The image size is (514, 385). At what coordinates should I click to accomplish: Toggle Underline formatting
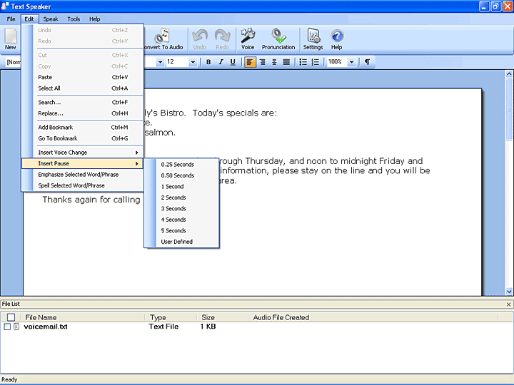click(233, 62)
